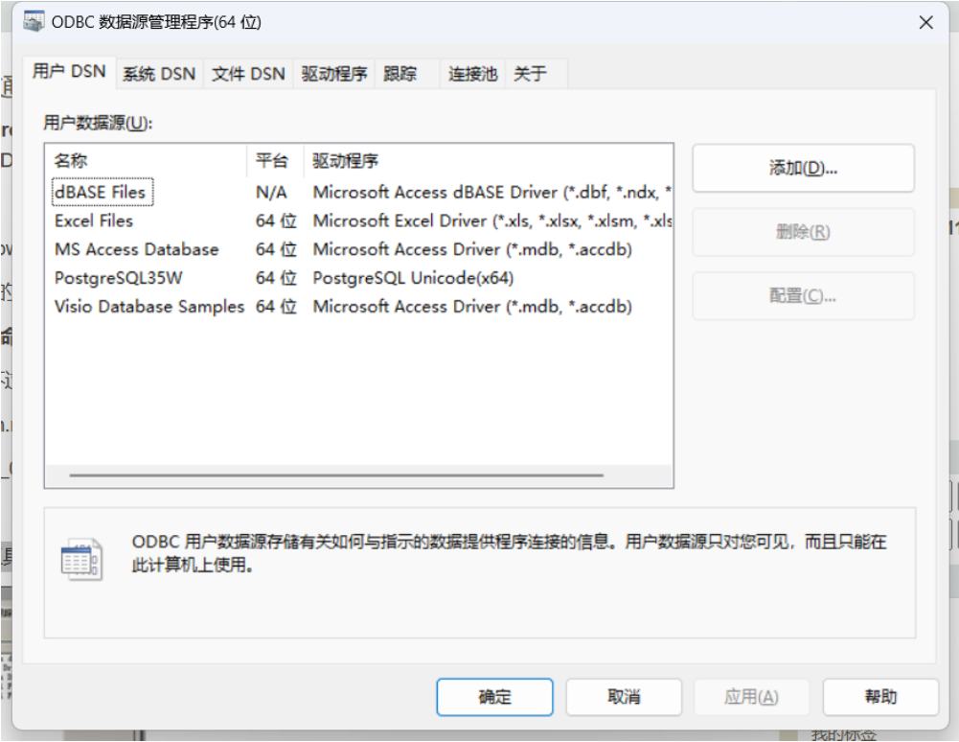Click the MS Access Database driver cell
The width and height of the screenshot is (959, 742).
tap(472, 250)
